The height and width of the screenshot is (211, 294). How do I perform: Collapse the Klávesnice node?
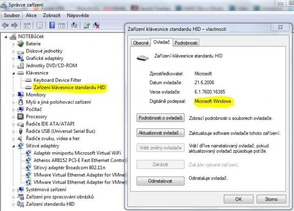[14, 73]
